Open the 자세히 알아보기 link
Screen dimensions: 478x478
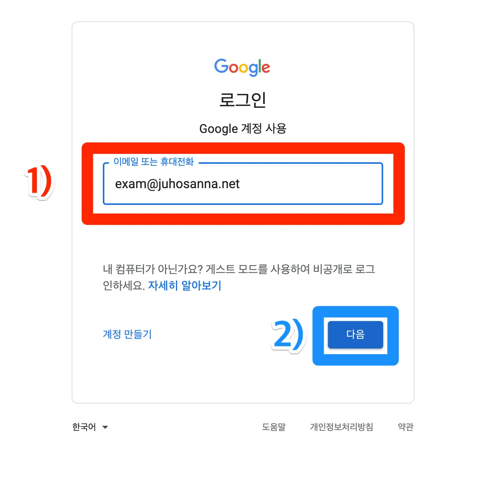click(x=185, y=285)
